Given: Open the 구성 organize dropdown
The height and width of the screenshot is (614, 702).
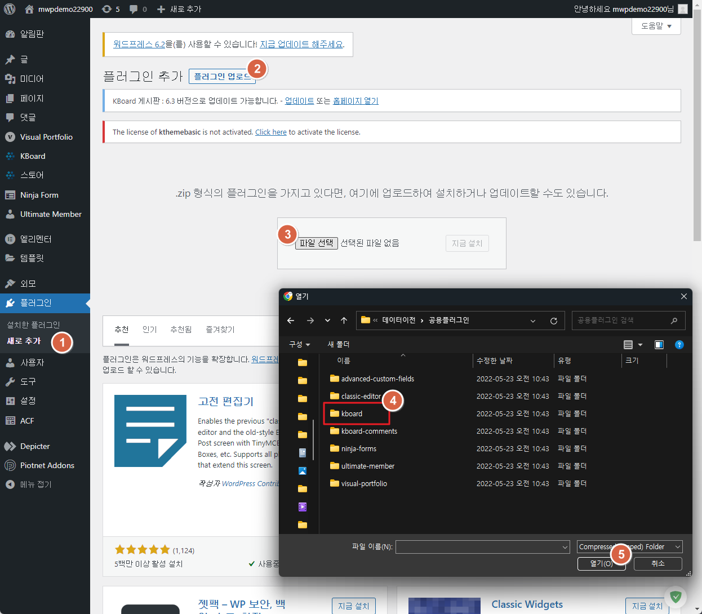Looking at the screenshot, I should tap(300, 344).
